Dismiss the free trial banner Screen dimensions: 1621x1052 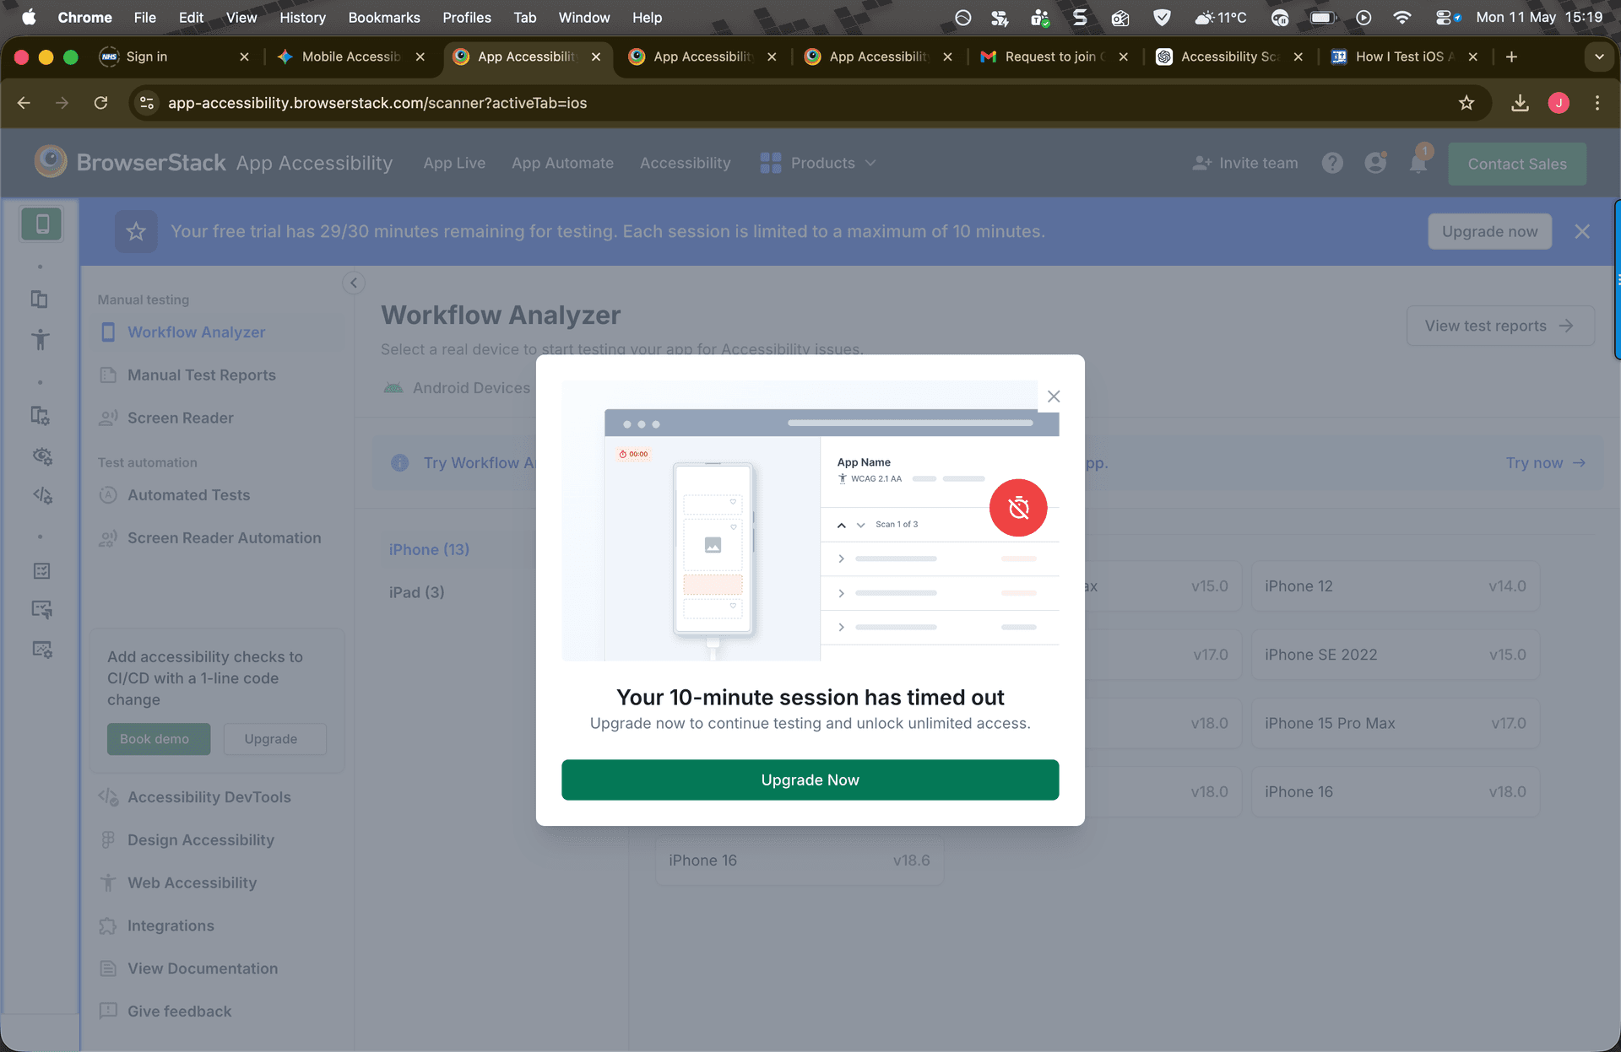point(1582,231)
